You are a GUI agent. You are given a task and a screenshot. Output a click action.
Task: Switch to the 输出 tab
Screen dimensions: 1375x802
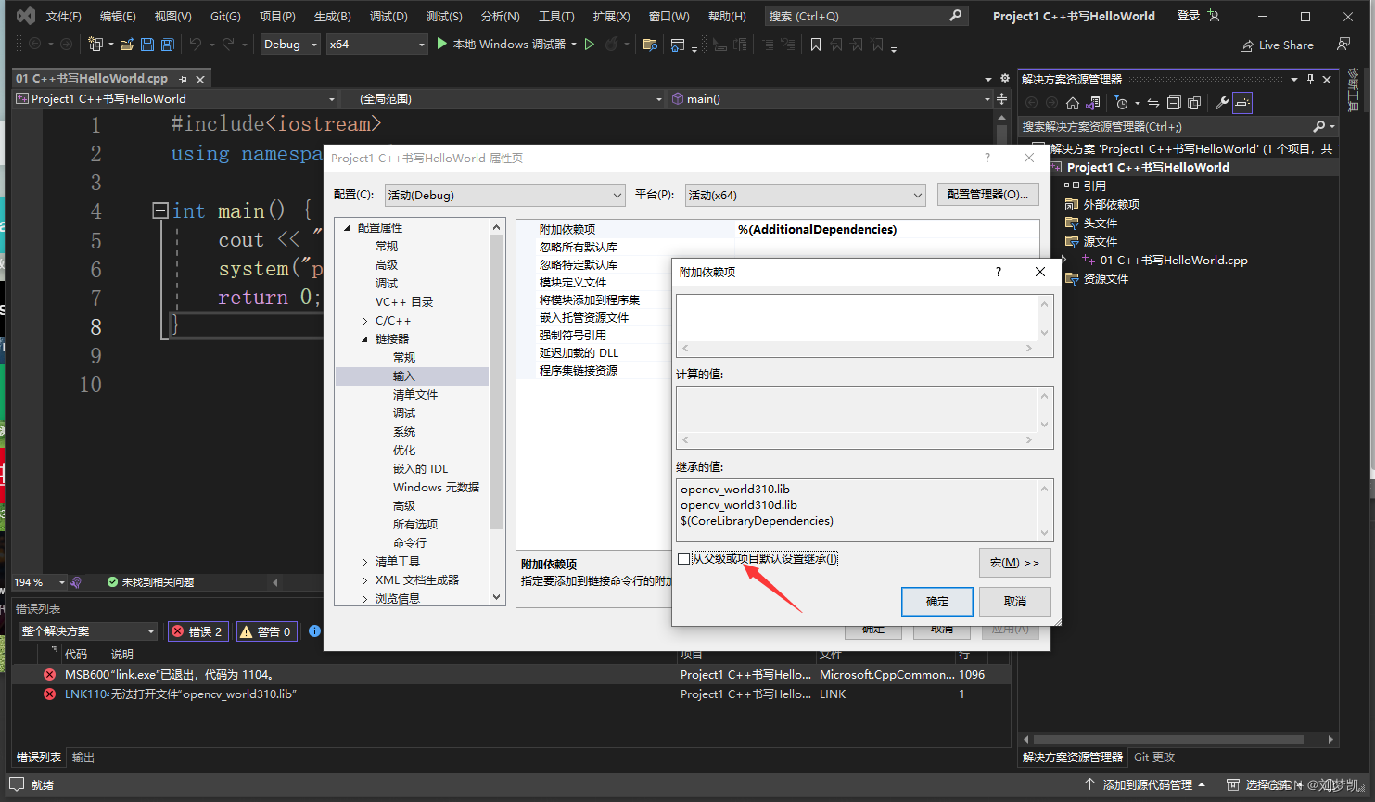[x=83, y=757]
